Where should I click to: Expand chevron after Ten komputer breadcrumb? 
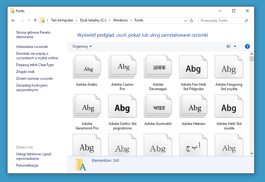point(77,21)
